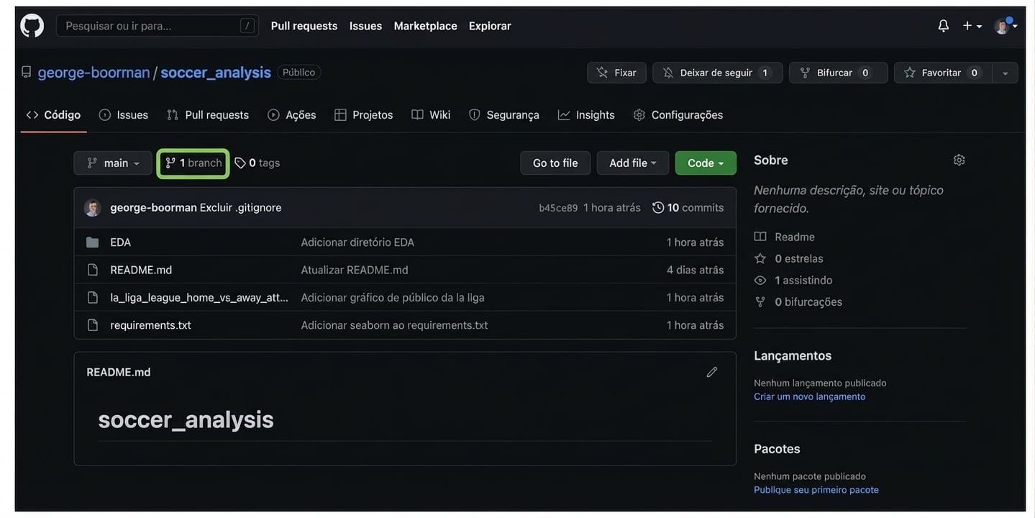Open the Sobre settings gear icon
This screenshot has width=1035, height=518.
tap(959, 160)
